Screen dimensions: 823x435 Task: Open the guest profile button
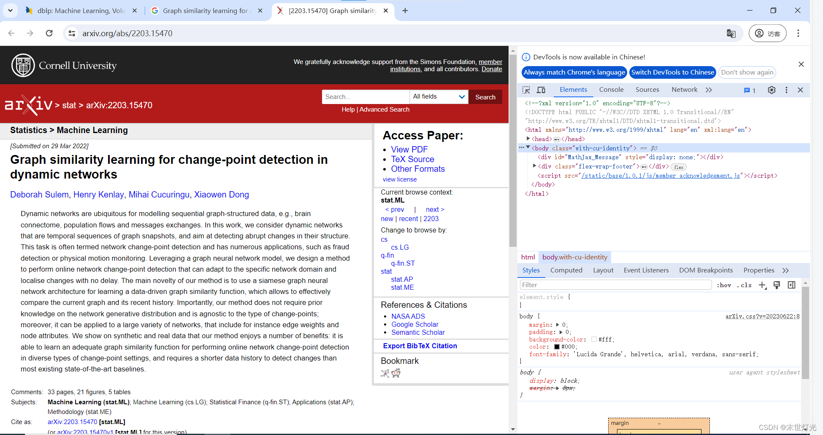coord(767,33)
